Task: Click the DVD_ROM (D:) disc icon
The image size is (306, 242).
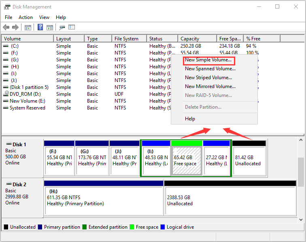Action: point(6,94)
